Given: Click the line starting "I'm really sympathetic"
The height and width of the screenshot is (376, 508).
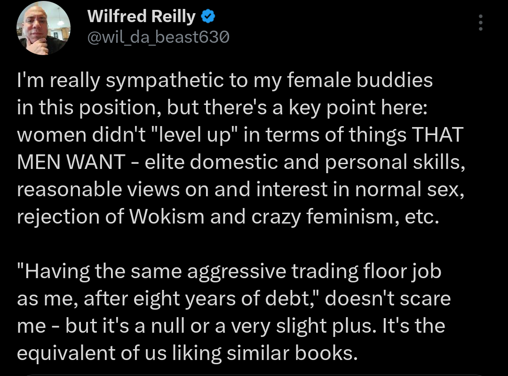Looking at the screenshot, I should pyautogui.click(x=224, y=81).
